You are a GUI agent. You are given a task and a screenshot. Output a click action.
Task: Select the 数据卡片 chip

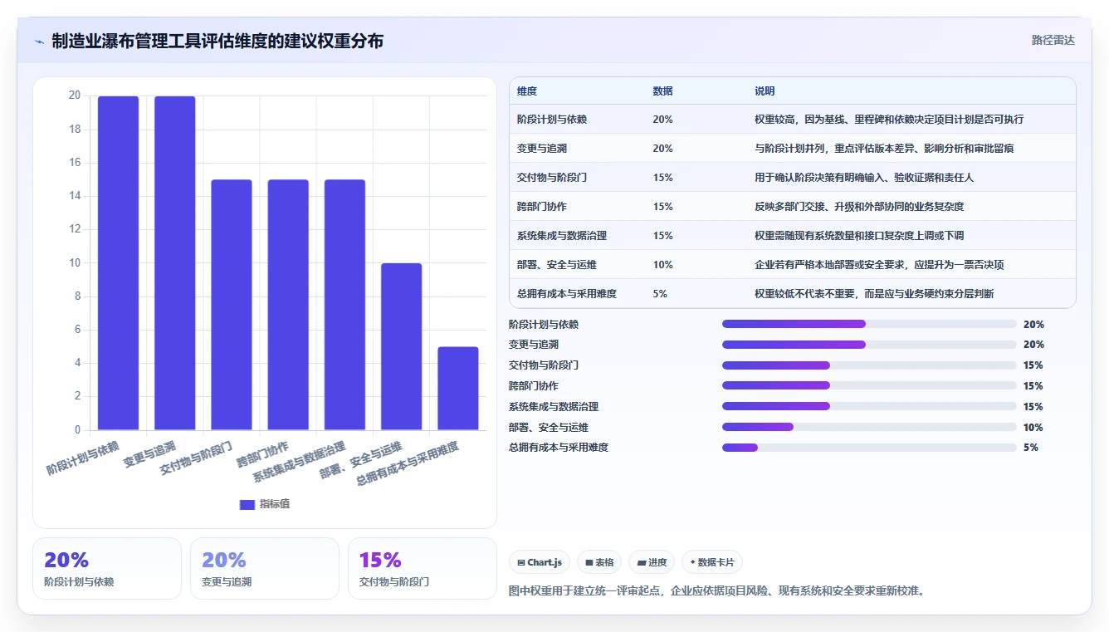point(712,562)
